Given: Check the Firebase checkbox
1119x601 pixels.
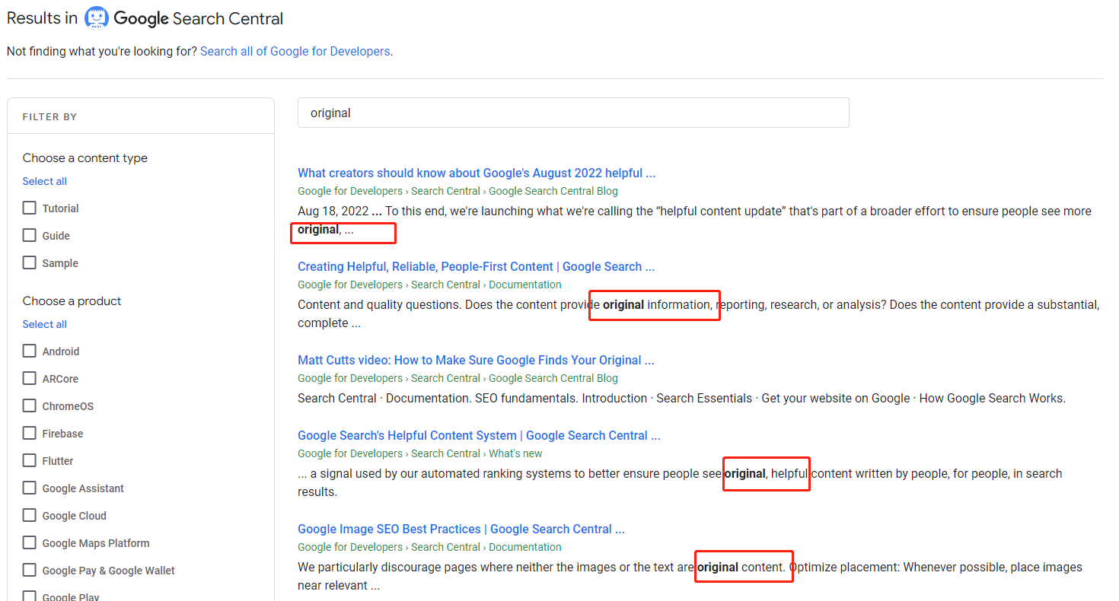Looking at the screenshot, I should (x=30, y=433).
